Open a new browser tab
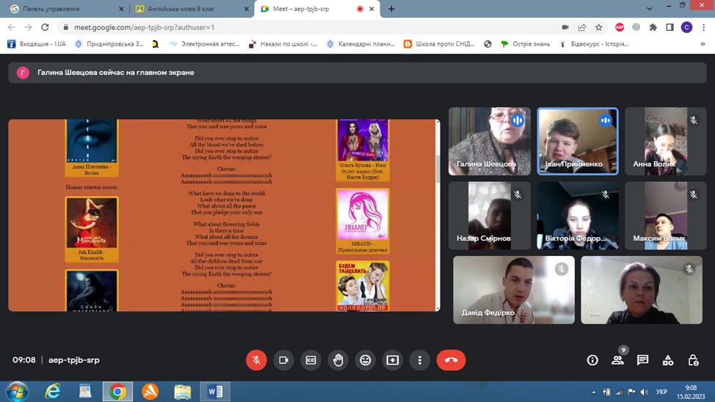Screen dimensions: 715x402 tap(391, 9)
